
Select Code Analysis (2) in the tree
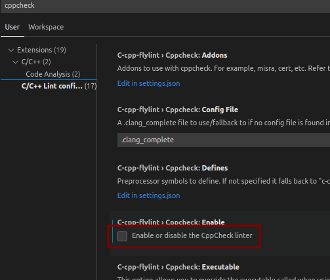53,74
